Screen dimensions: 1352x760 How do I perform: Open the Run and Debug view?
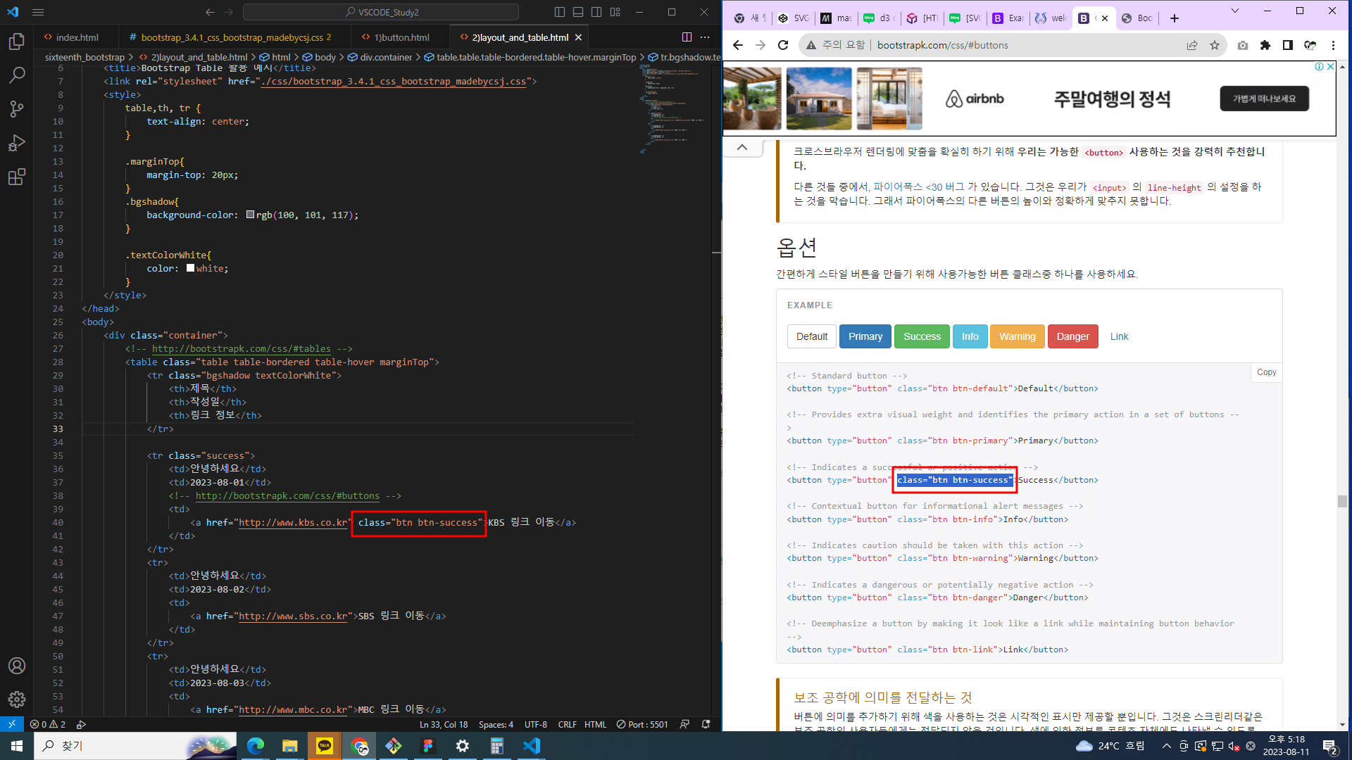coord(17,143)
